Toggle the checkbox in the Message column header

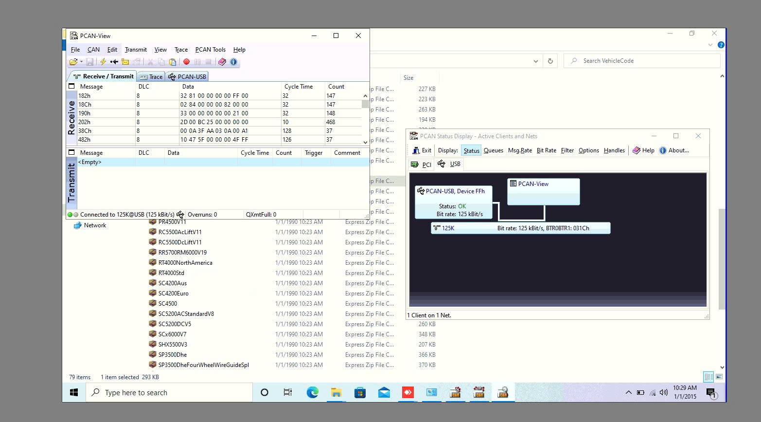tap(71, 86)
